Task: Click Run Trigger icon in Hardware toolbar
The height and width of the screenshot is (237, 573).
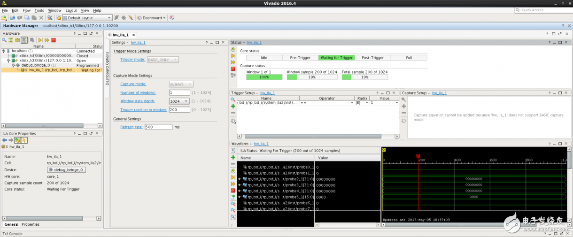Action: 40,40
